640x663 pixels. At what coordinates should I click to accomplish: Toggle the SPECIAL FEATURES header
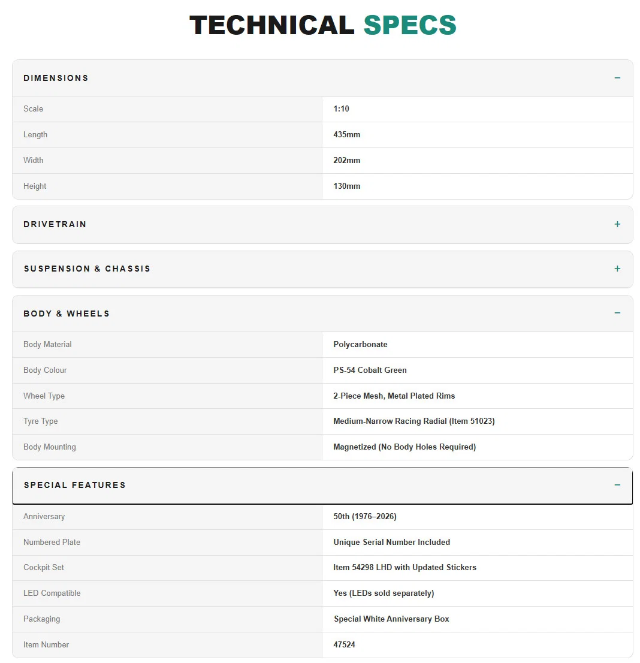[322, 486]
